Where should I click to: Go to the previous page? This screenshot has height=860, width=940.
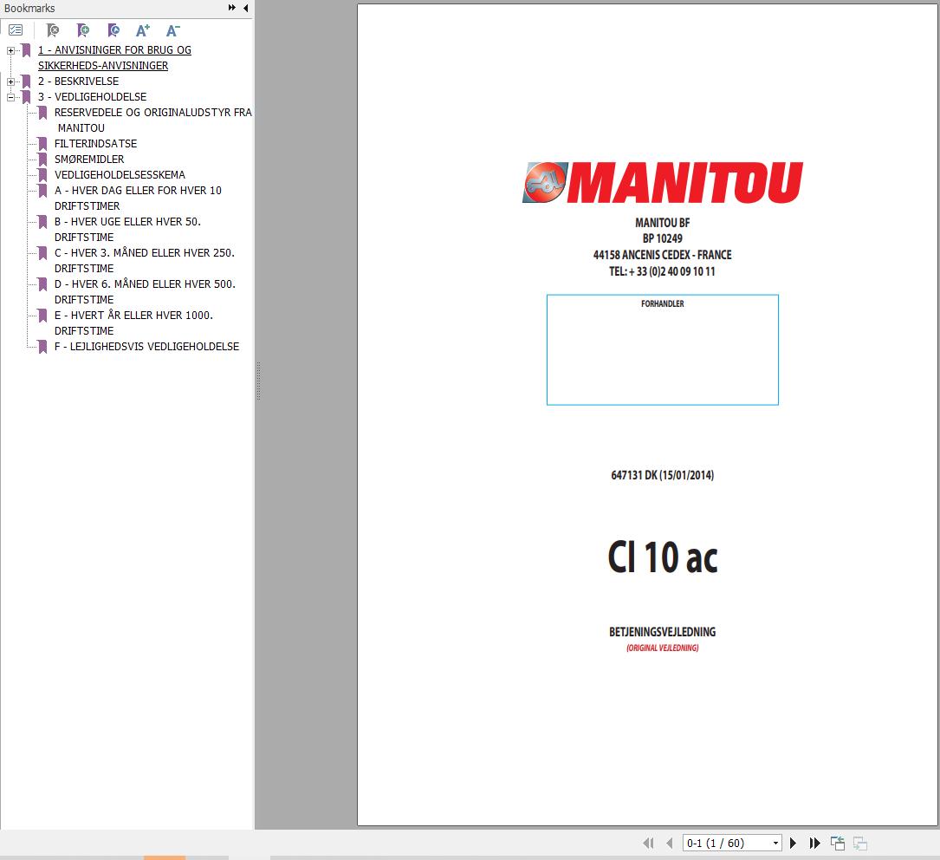[670, 843]
